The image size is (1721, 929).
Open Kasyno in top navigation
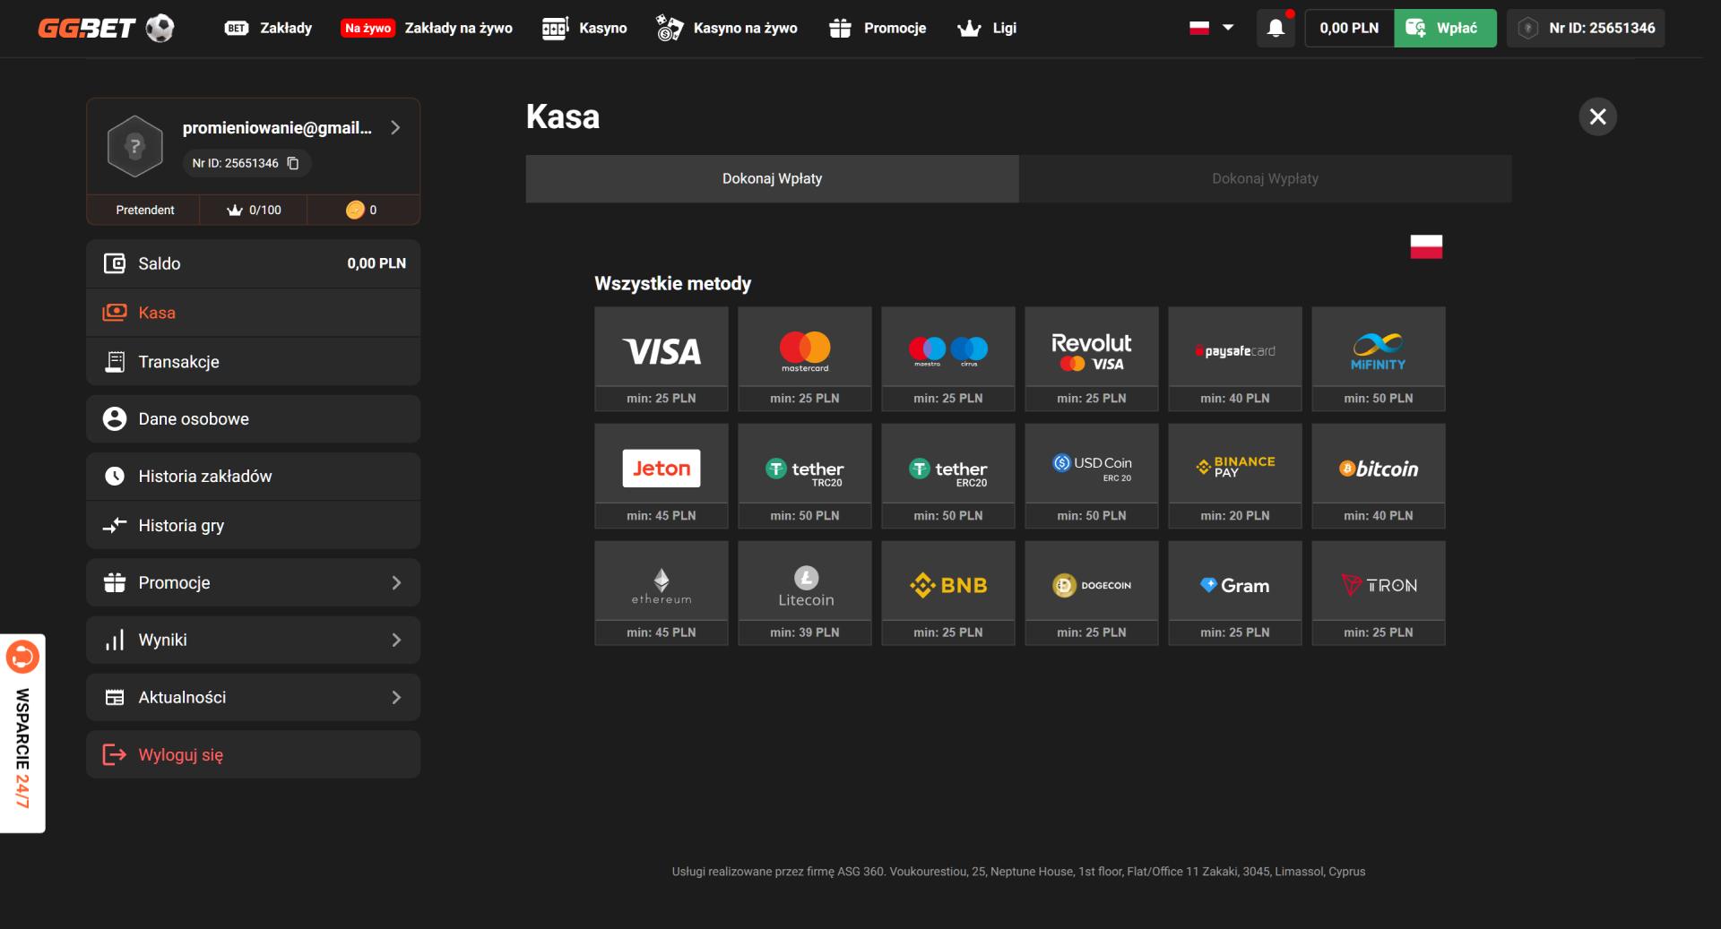584,28
